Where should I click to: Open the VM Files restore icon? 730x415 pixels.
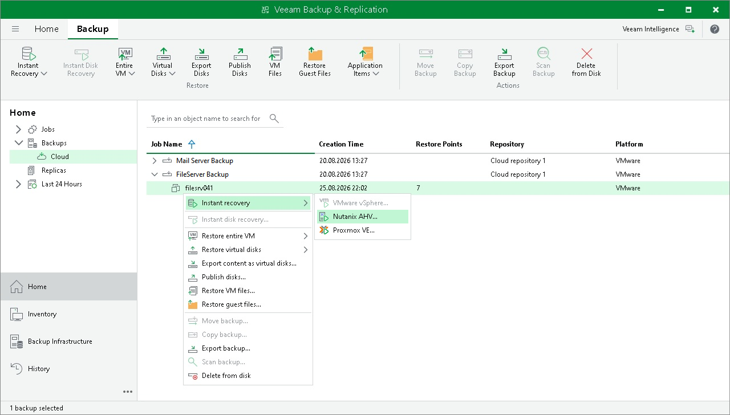(x=275, y=54)
